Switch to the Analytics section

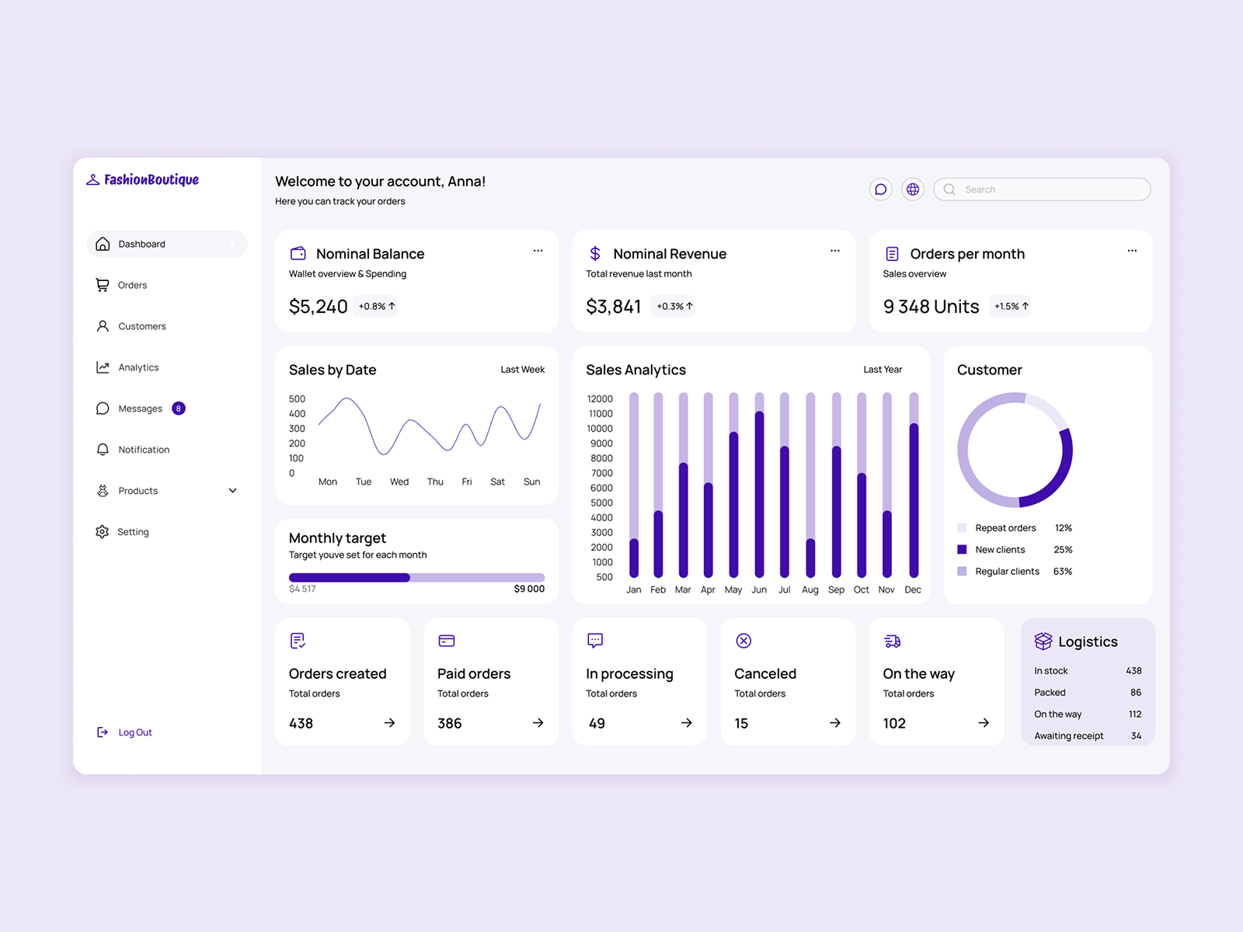138,367
